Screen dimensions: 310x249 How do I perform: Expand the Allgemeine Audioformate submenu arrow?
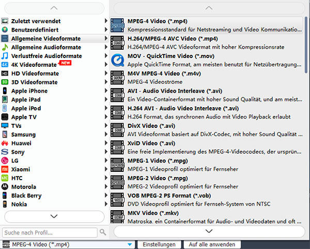[106, 47]
